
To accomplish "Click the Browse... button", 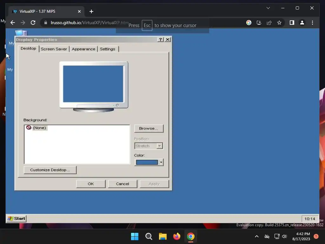I will pyautogui.click(x=149, y=128).
